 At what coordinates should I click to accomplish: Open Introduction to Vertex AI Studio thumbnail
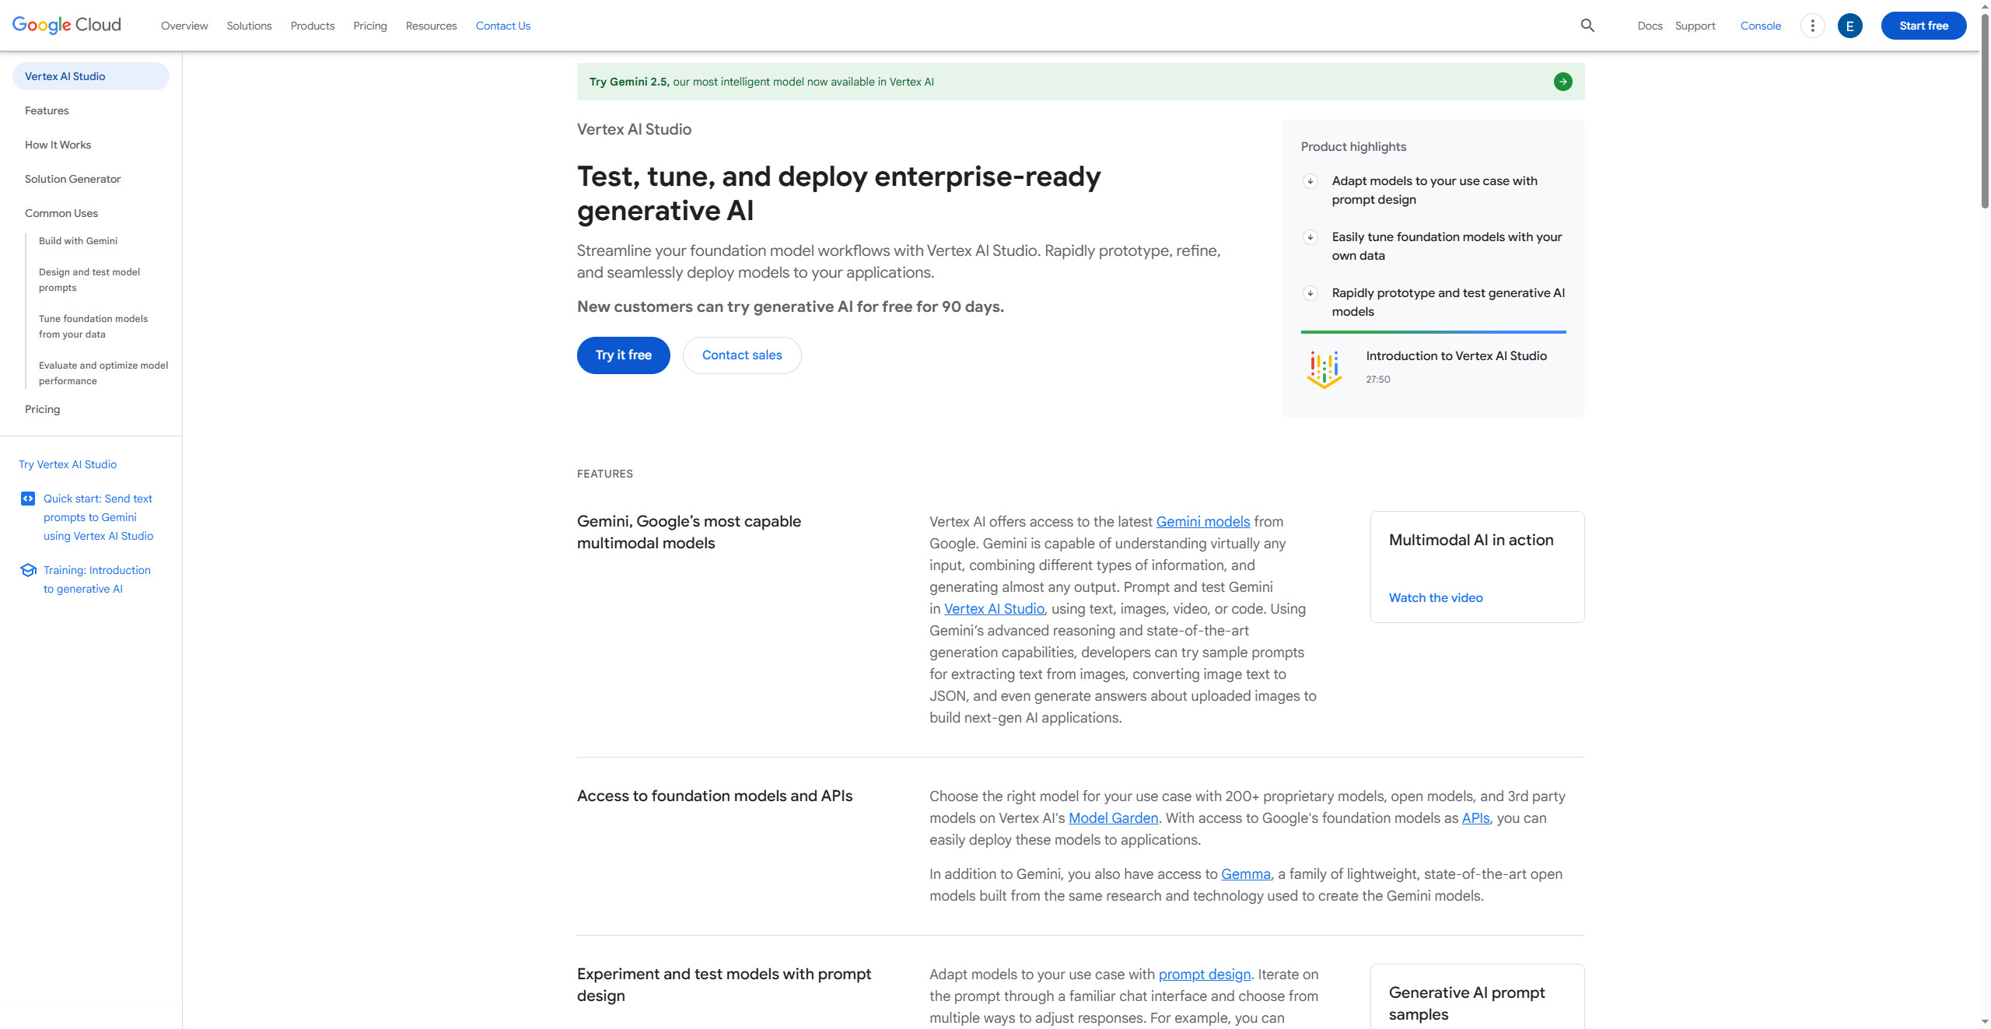pyautogui.click(x=1324, y=369)
